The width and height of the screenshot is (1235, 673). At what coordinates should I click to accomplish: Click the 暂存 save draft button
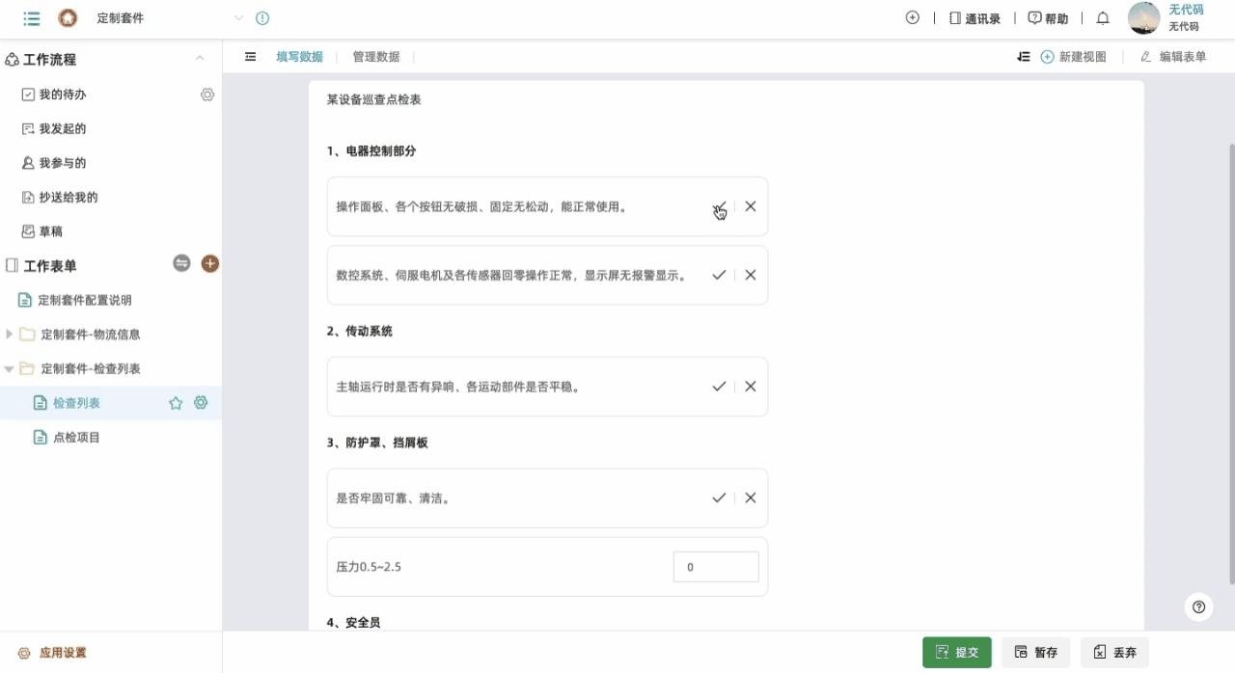1035,652
